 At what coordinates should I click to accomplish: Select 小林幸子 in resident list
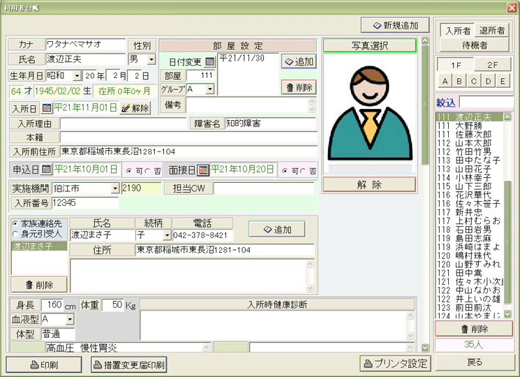coord(469,178)
